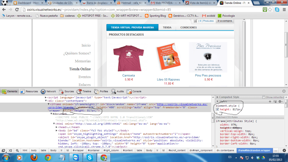Switch to the TIENDA tab
The height and width of the screenshot is (162, 288).
(x=167, y=27)
